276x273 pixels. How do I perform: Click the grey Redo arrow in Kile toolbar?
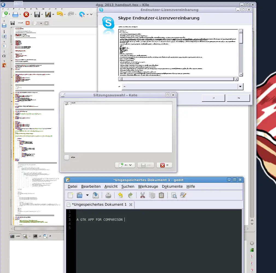[x=71, y=14]
